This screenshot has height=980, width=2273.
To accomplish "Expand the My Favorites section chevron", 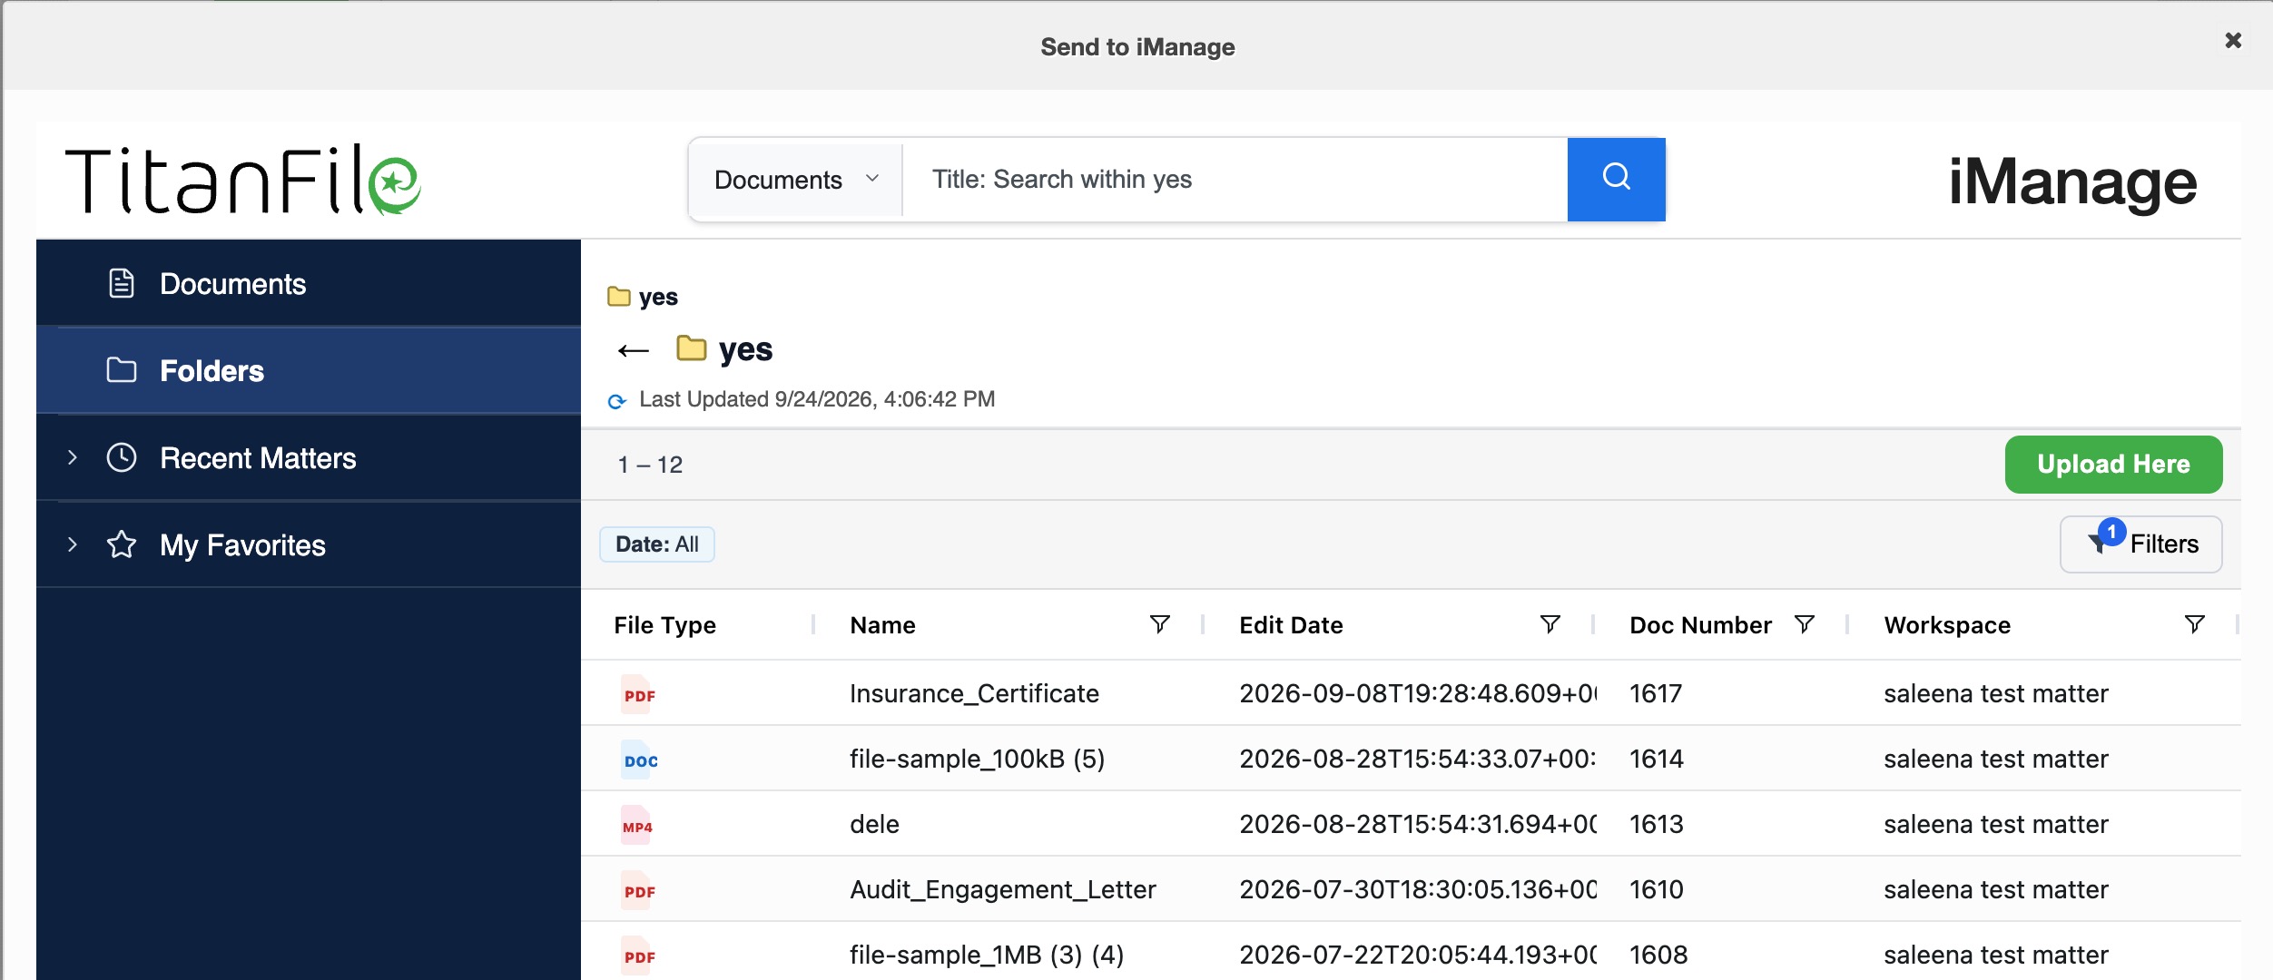I will tap(73, 544).
